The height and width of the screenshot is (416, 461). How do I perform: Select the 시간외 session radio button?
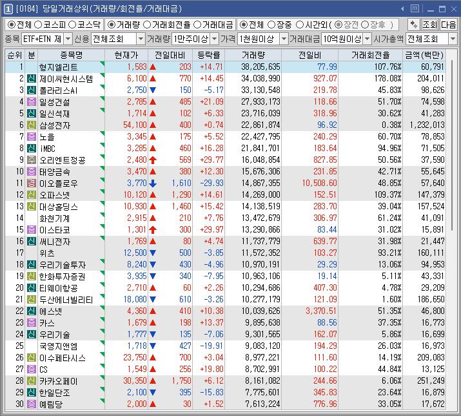[300, 25]
